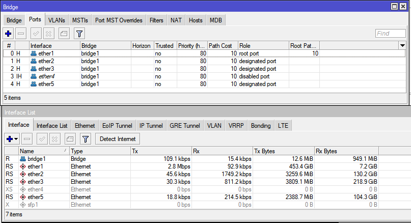Remove selected bridge port with minus icon
411x223 pixels.
coord(21,34)
